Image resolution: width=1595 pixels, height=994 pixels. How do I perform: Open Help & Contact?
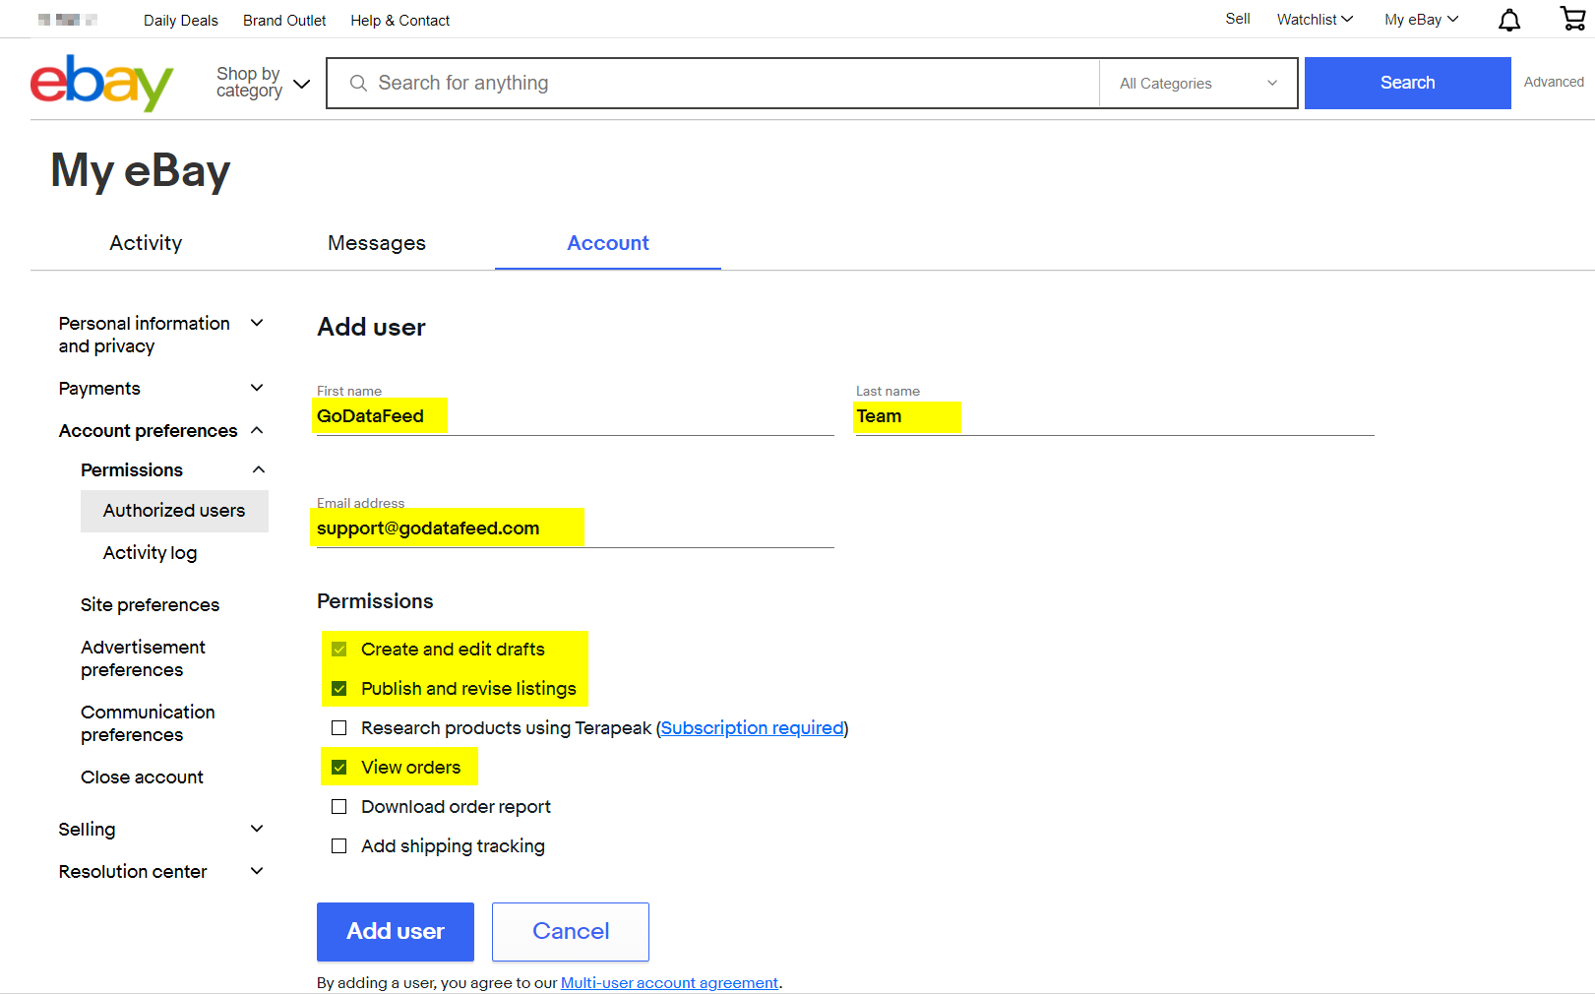click(400, 20)
